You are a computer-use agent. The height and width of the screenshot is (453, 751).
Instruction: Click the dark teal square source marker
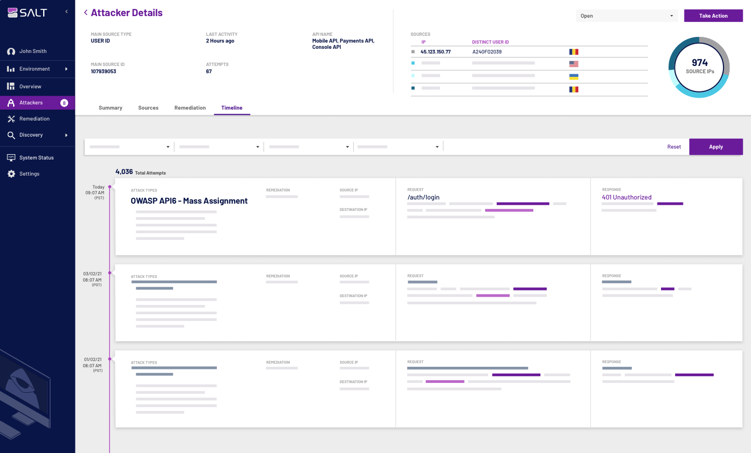(413, 88)
